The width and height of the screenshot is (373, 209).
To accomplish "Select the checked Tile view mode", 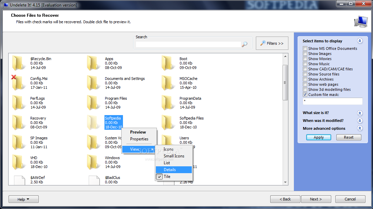I will (x=174, y=177).
